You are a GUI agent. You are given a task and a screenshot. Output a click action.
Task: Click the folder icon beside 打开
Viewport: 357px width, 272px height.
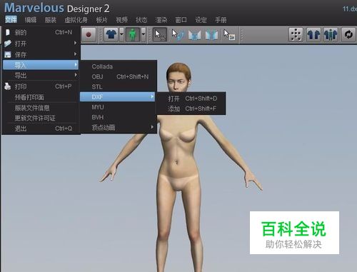[x=8, y=44]
